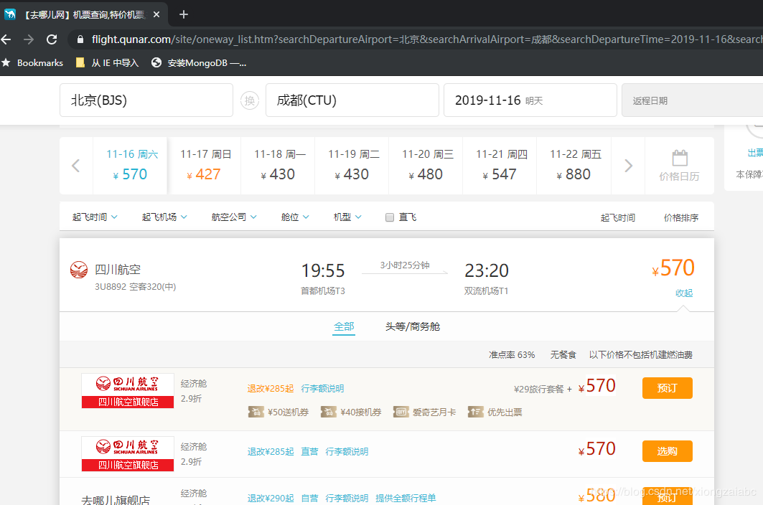Open the 从 IE 中导入 bookmark folder
This screenshot has height=505, width=763.
pyautogui.click(x=108, y=62)
